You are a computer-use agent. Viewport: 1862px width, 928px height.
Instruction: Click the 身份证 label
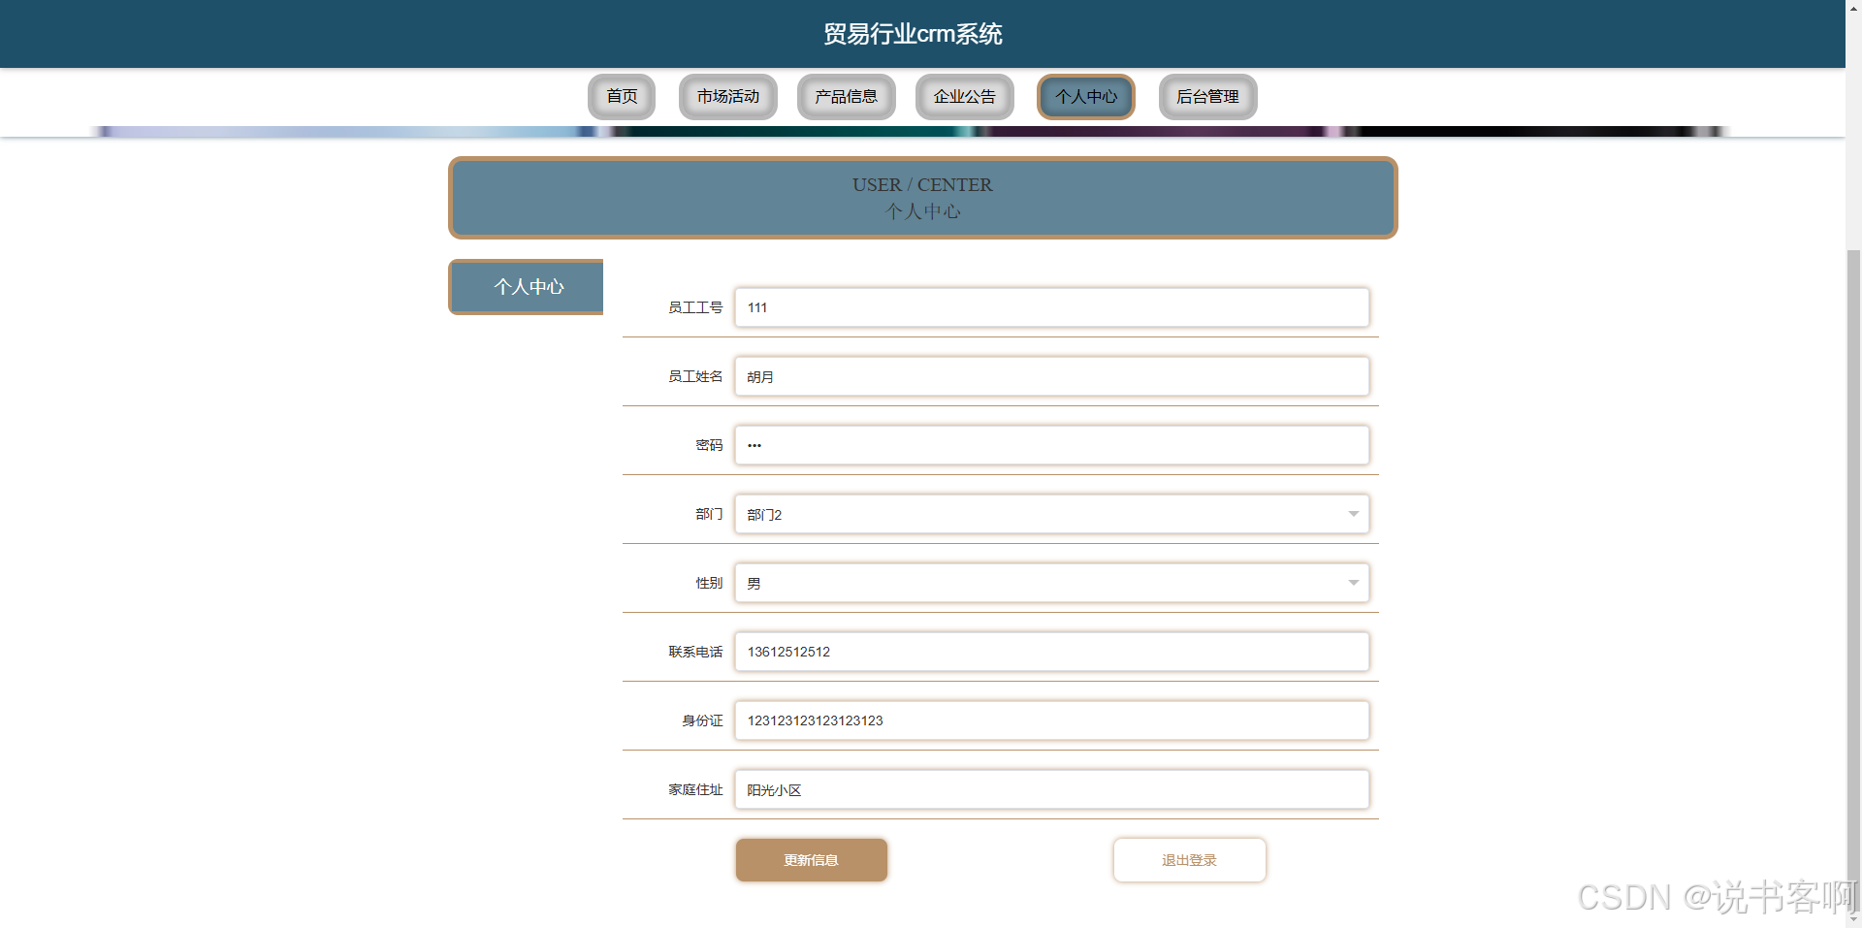pos(702,720)
